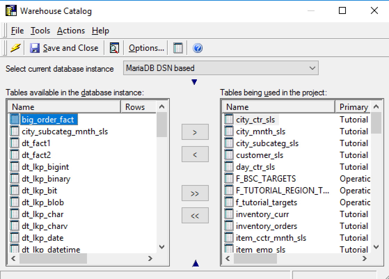Open the database instance dropdown
The height and width of the screenshot is (279, 389).
click(313, 68)
